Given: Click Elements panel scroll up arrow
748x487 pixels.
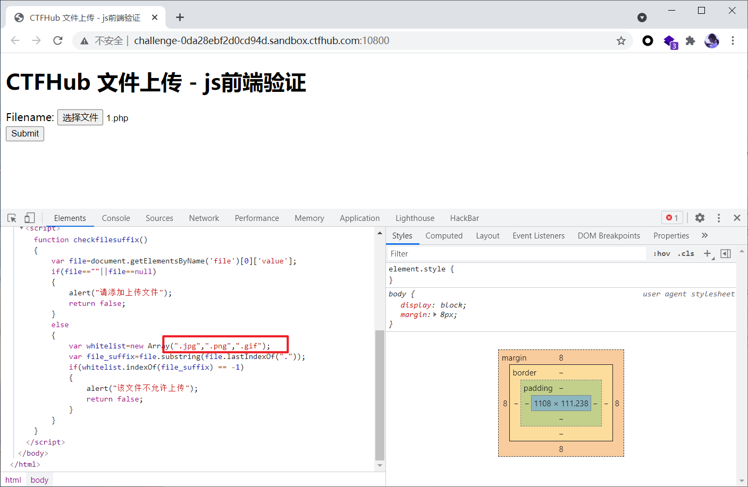Looking at the screenshot, I should click(x=380, y=233).
